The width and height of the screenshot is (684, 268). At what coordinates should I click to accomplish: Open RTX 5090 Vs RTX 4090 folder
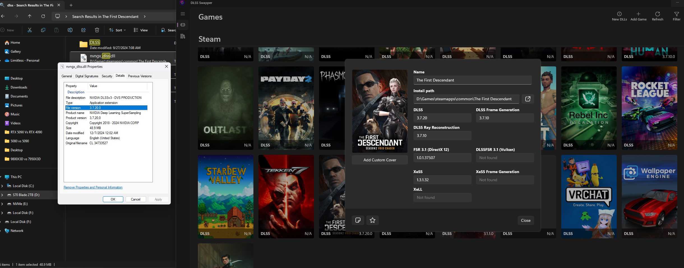(24, 132)
